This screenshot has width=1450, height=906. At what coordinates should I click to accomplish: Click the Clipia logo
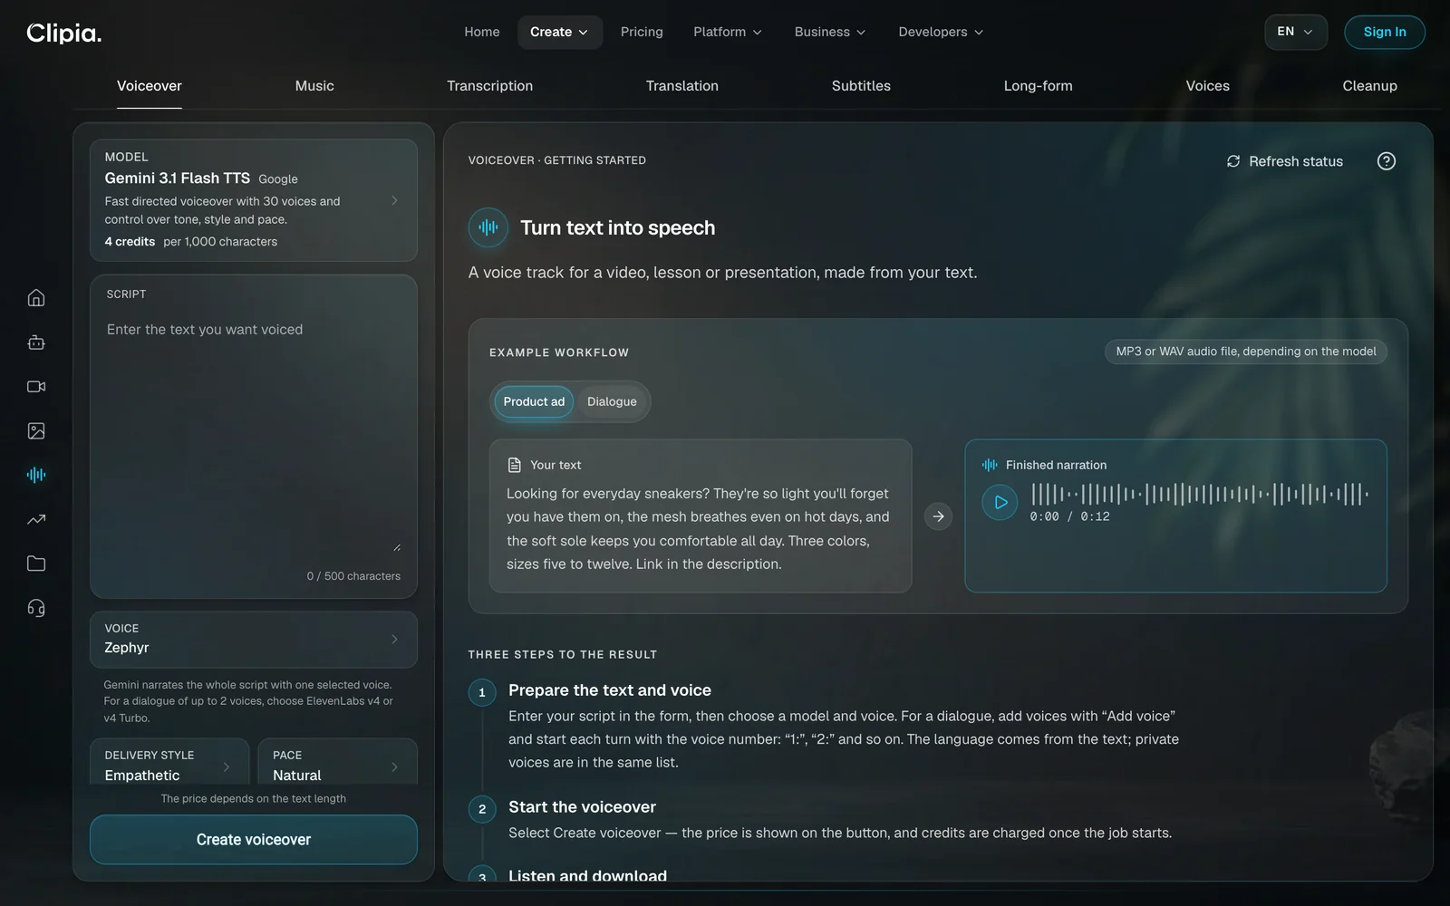click(x=63, y=33)
